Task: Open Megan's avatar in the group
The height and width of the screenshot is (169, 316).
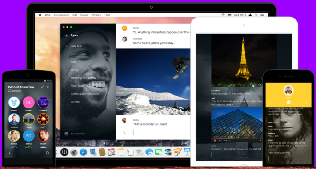Action: coord(43,136)
